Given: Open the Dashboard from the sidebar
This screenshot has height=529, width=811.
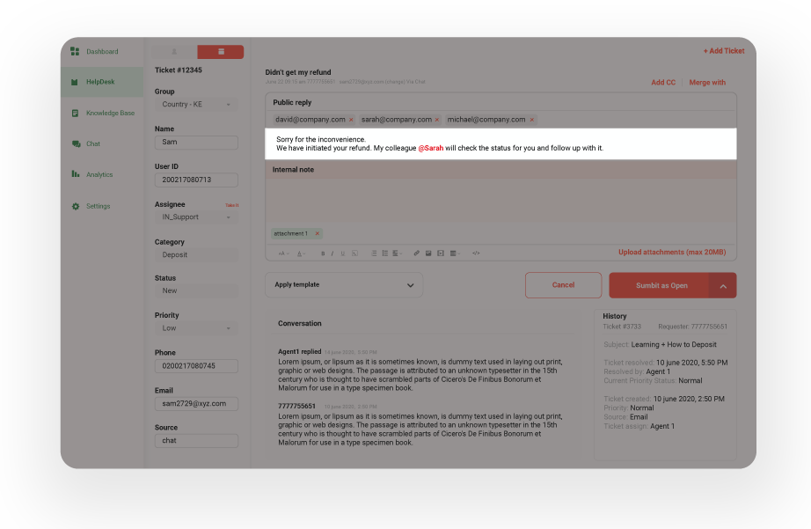Looking at the screenshot, I should [x=101, y=52].
